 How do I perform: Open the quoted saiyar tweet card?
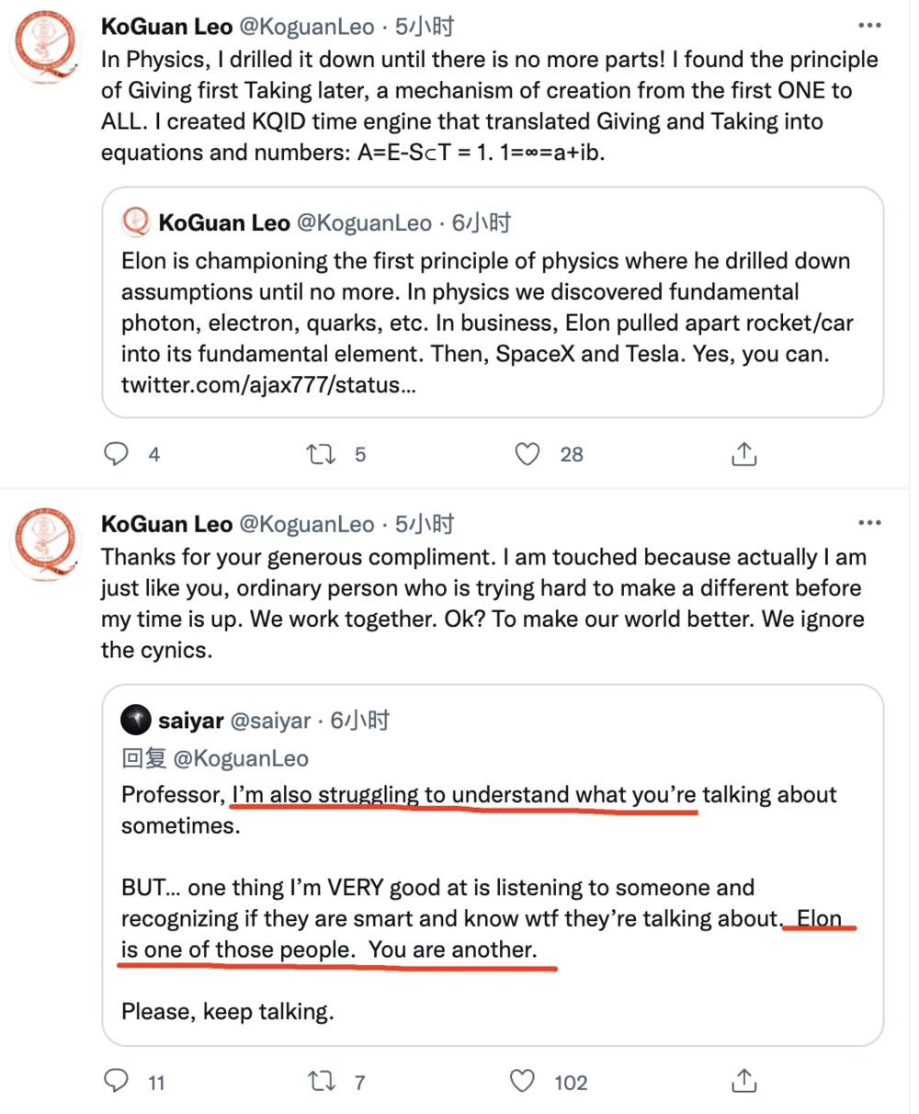[x=493, y=865]
